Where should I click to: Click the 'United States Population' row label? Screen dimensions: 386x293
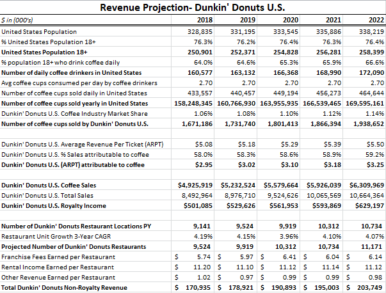pos(39,32)
